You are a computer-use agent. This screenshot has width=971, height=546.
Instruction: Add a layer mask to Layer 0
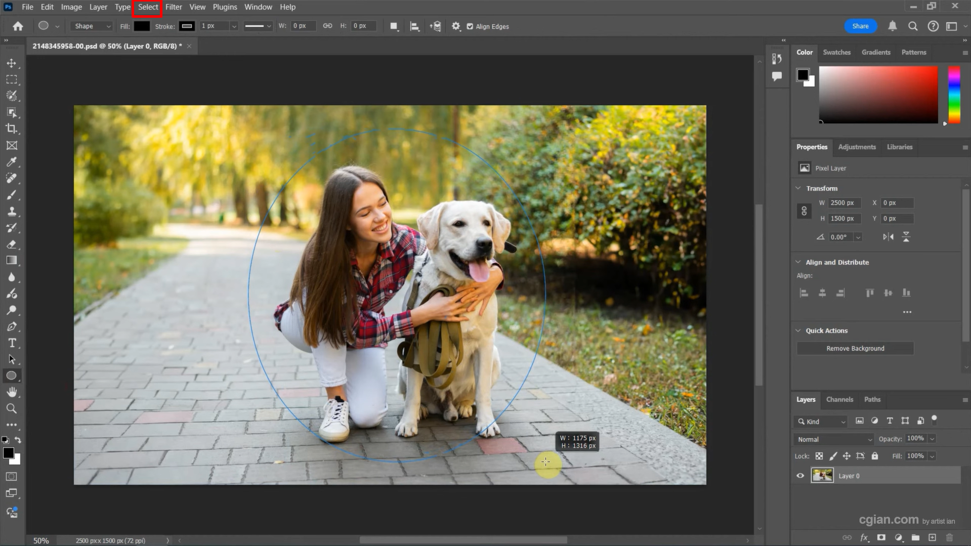pos(881,537)
